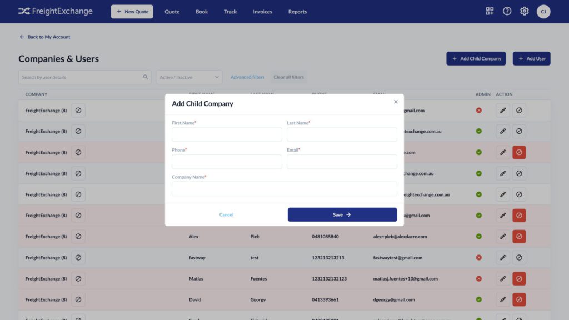
Task: Click the COMPANY column header
Action: coord(36,94)
